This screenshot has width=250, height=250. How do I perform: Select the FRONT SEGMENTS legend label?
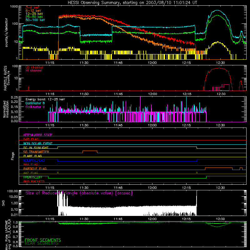click(43, 240)
